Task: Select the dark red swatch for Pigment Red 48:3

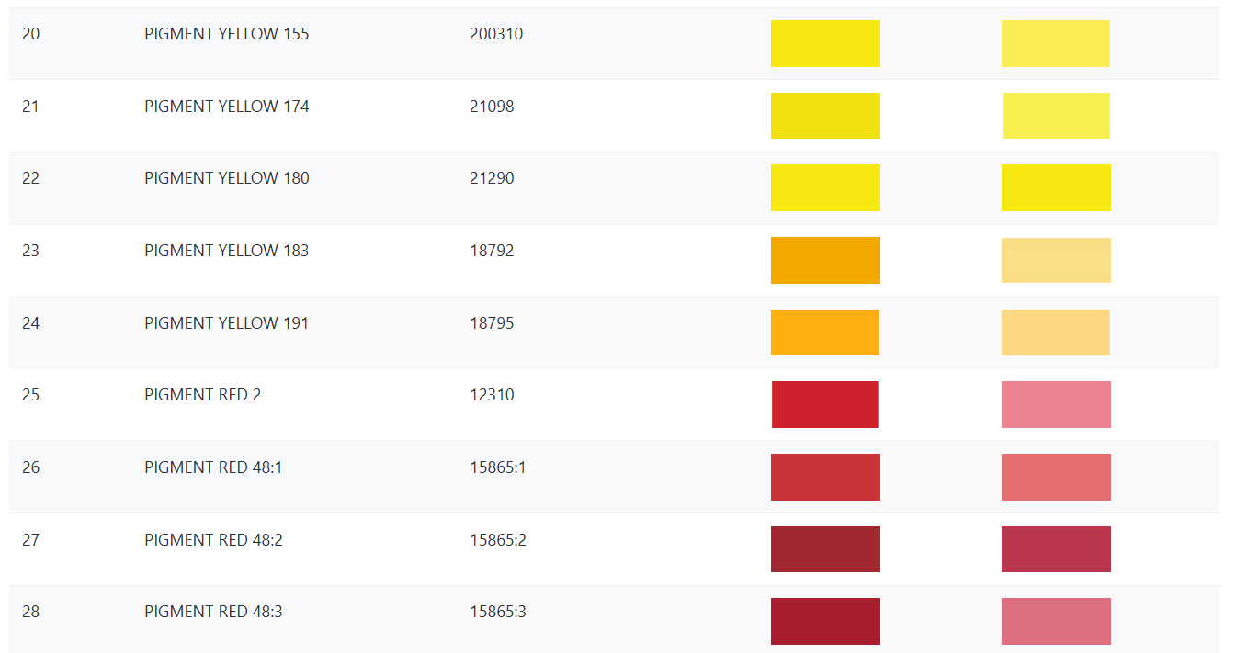Action: point(825,621)
